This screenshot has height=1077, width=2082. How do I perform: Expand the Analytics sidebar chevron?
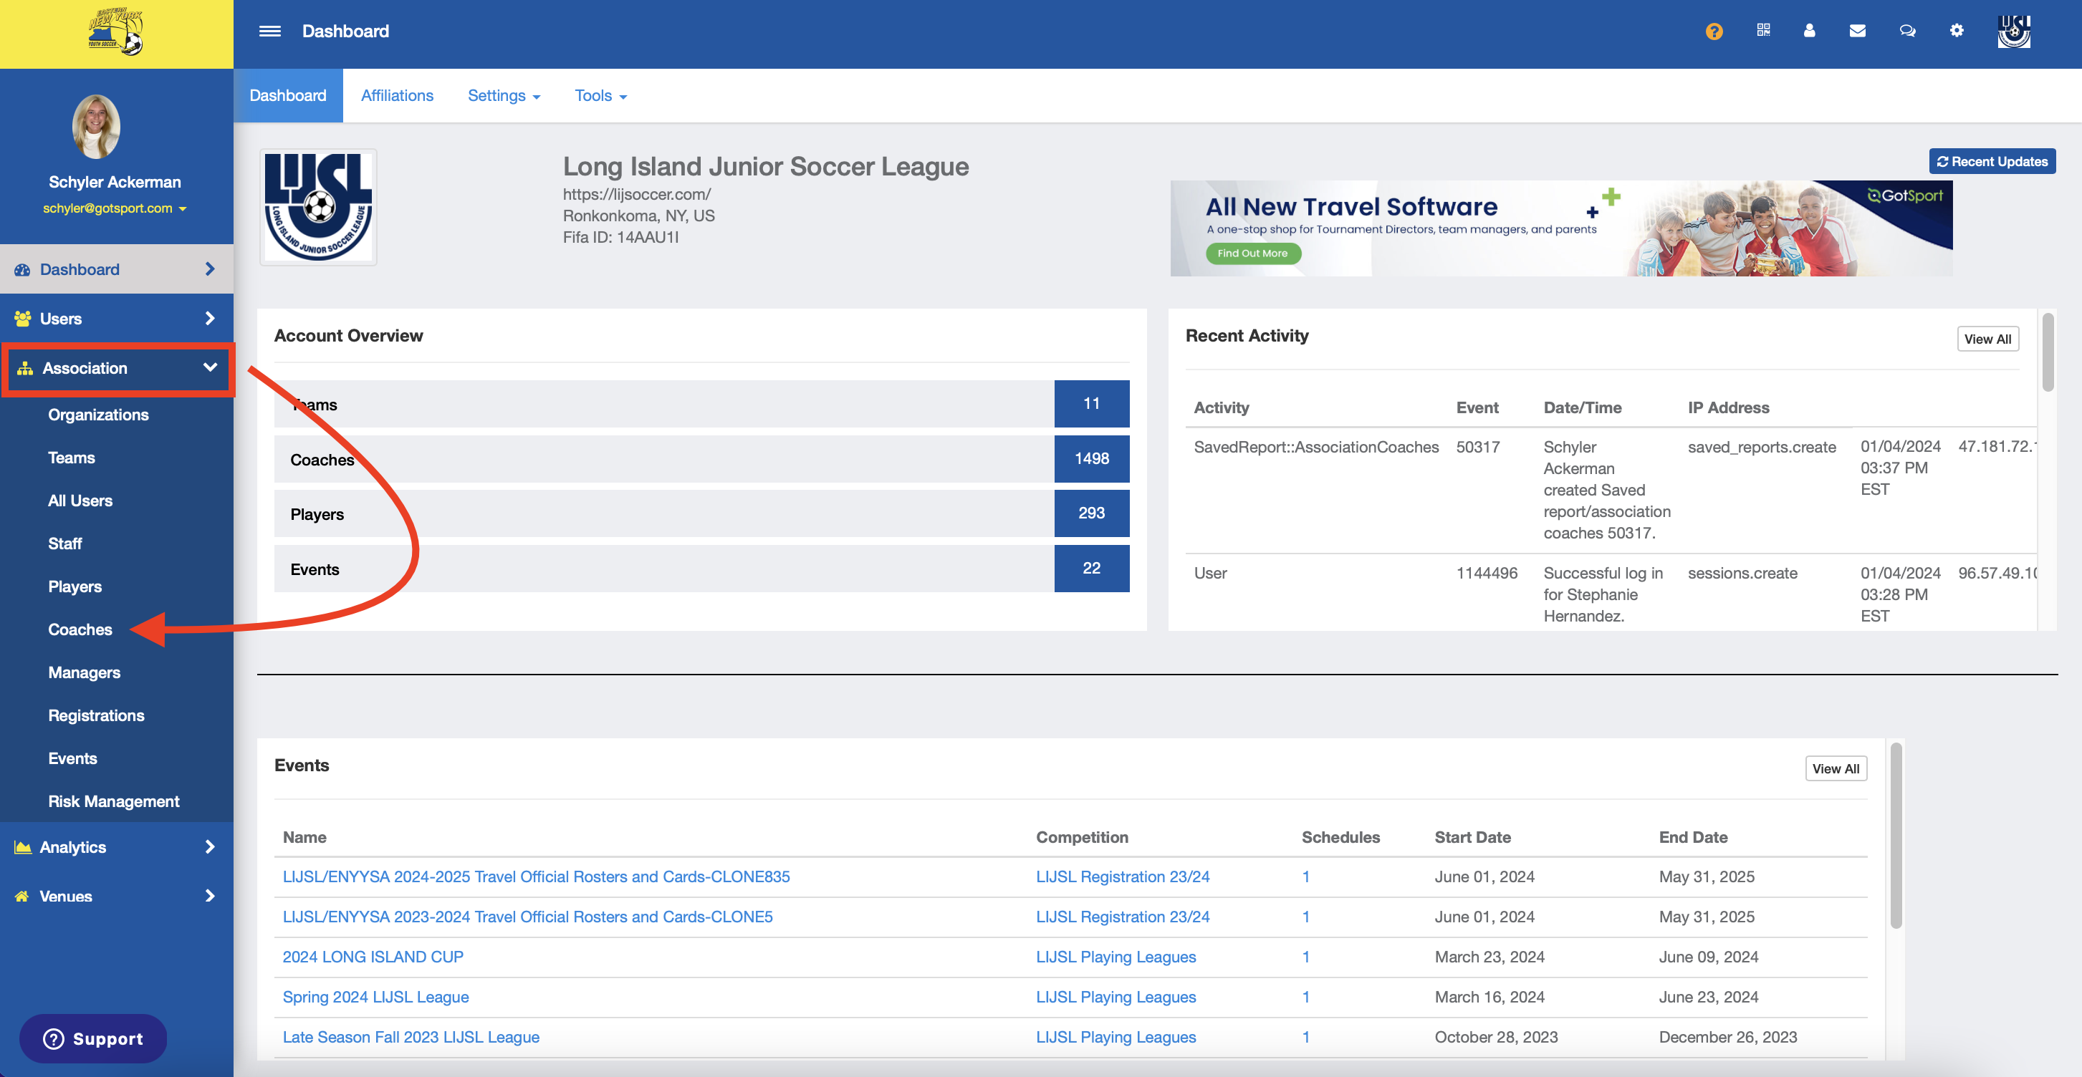pyautogui.click(x=210, y=846)
